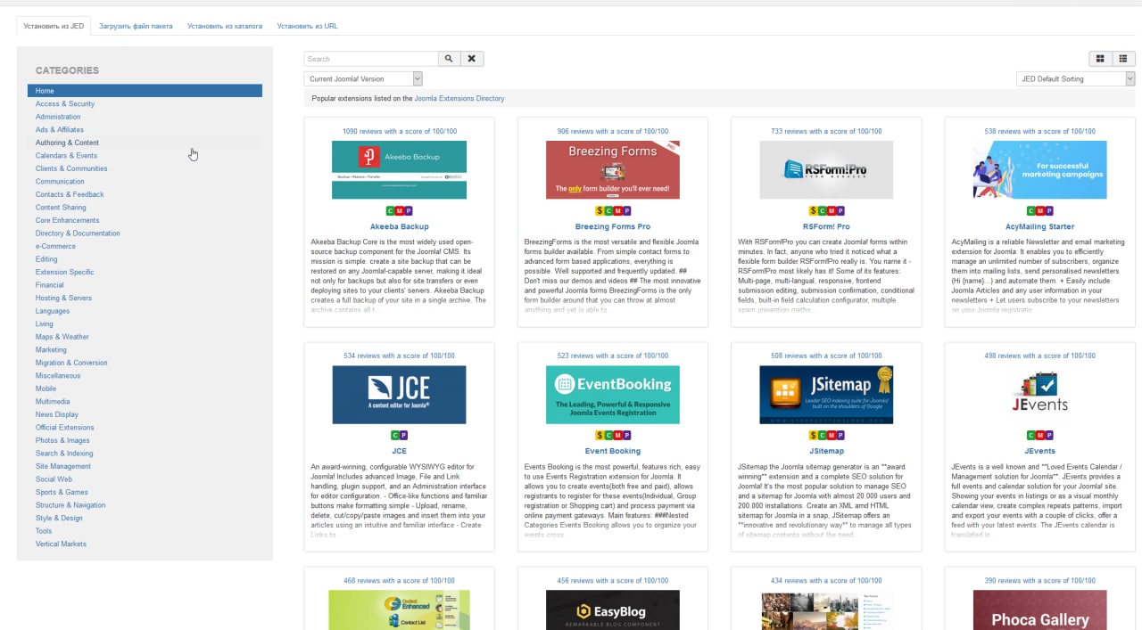Open the Vertical Markets category
Viewport: 1142px width, 630px height.
(x=61, y=544)
